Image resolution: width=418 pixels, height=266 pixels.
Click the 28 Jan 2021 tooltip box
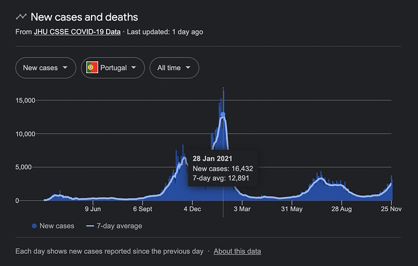point(223,169)
